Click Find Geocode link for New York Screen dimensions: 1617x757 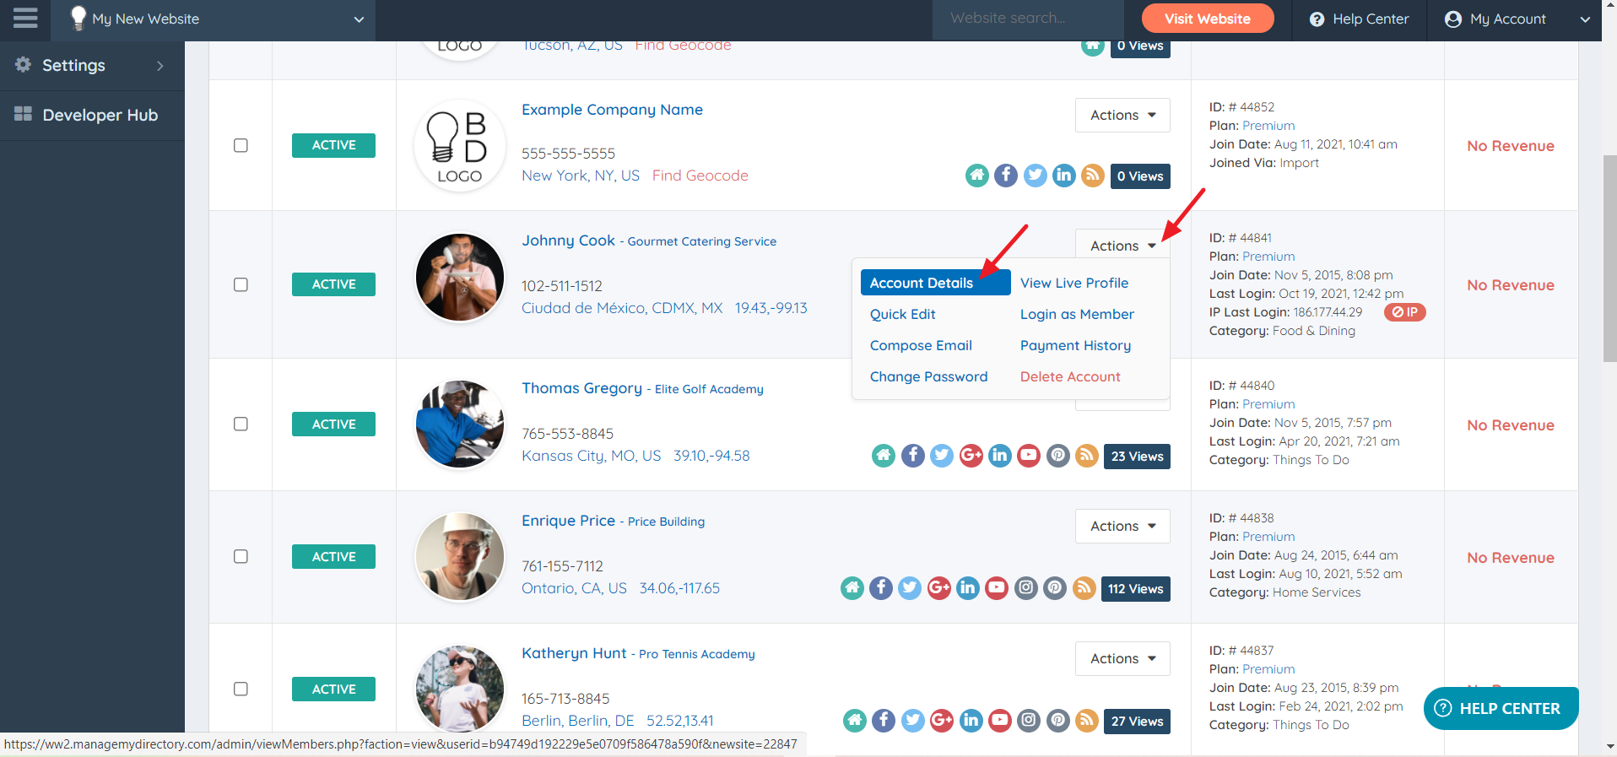700,176
